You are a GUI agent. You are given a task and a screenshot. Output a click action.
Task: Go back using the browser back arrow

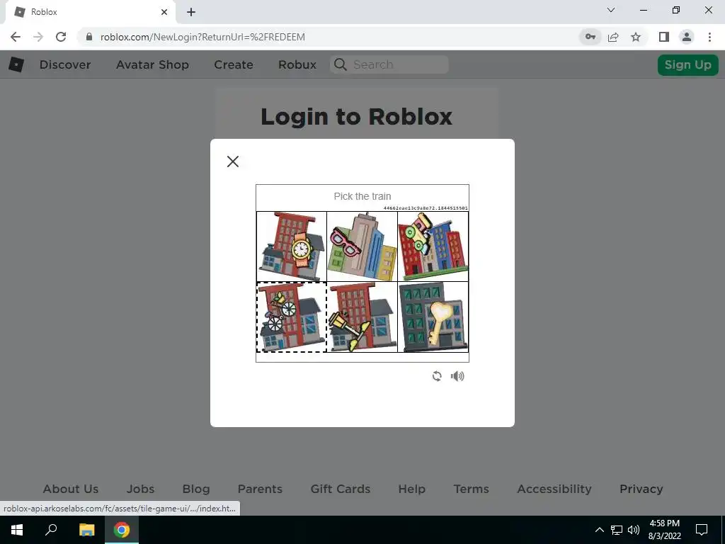click(x=16, y=37)
